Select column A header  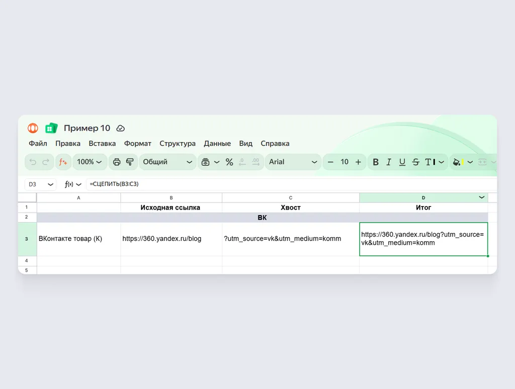click(78, 198)
